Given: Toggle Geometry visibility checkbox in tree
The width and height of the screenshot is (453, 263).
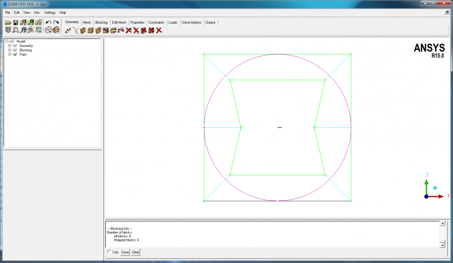Looking at the screenshot, I should click(x=15, y=46).
